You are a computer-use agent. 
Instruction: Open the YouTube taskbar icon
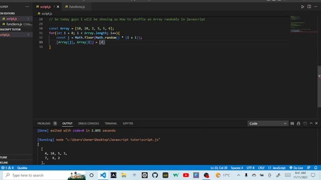[x=186, y=175]
